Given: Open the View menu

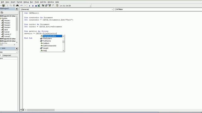Looking at the screenshot, I should tap(7, 2).
